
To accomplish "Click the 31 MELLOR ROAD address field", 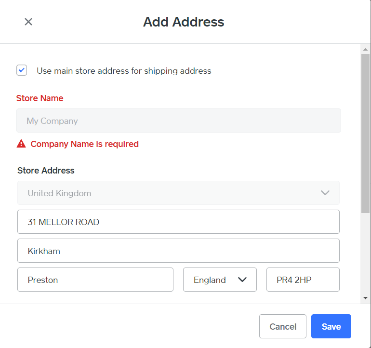I will click(178, 222).
